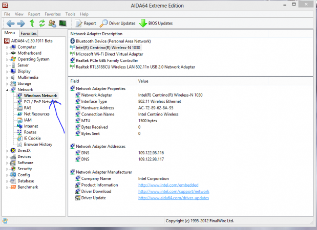Switch to the Menu tab
The width and height of the screenshot is (317, 230).
(10, 33)
